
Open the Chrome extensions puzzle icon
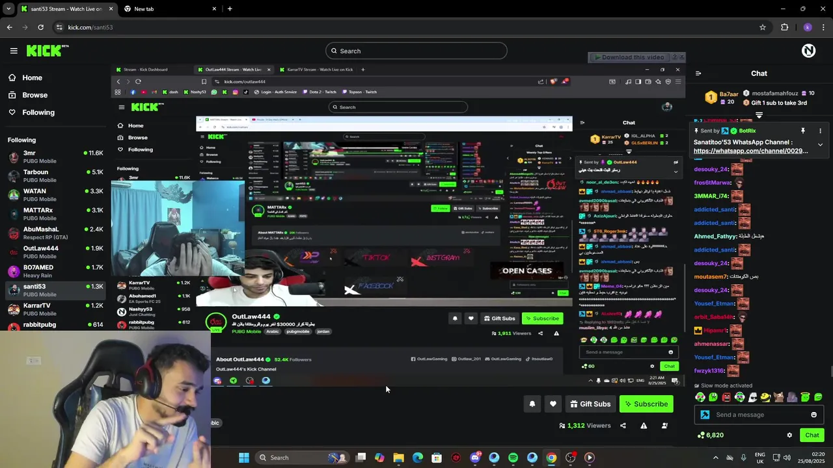(x=784, y=27)
